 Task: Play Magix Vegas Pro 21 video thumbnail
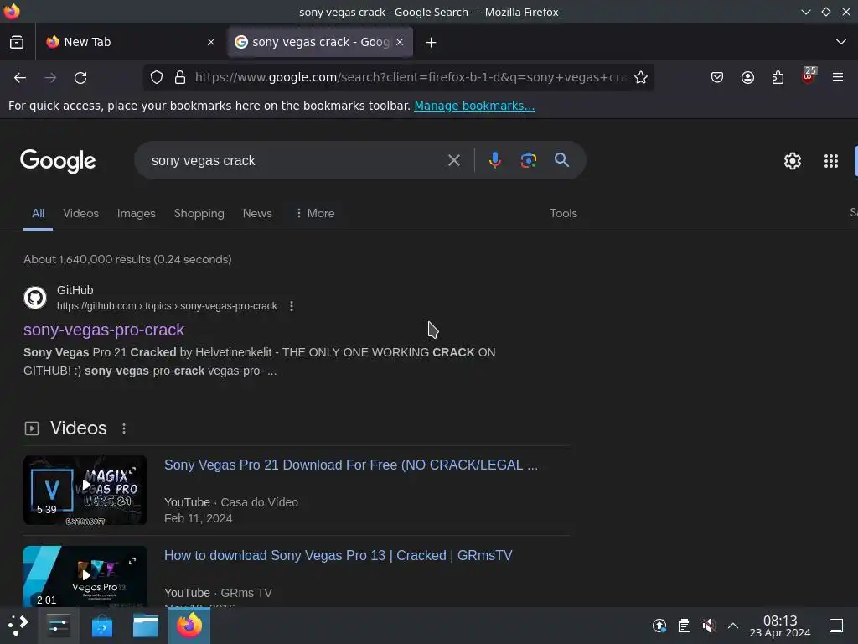(x=85, y=490)
